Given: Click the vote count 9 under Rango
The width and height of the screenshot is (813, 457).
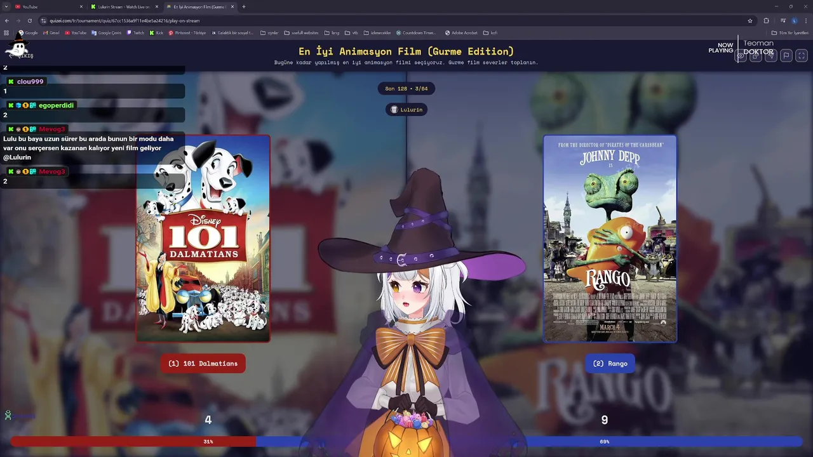Looking at the screenshot, I should coord(605,420).
